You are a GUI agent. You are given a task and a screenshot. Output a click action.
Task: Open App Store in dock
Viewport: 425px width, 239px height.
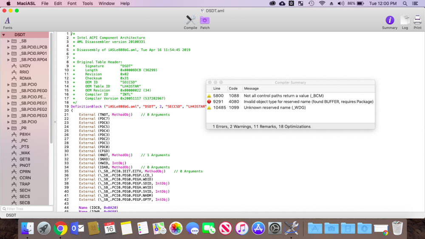tap(258, 228)
